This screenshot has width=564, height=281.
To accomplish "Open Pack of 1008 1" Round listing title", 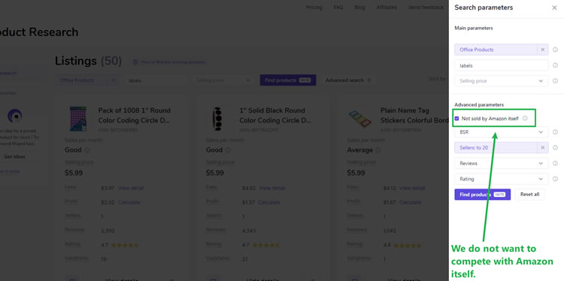I will point(134,116).
